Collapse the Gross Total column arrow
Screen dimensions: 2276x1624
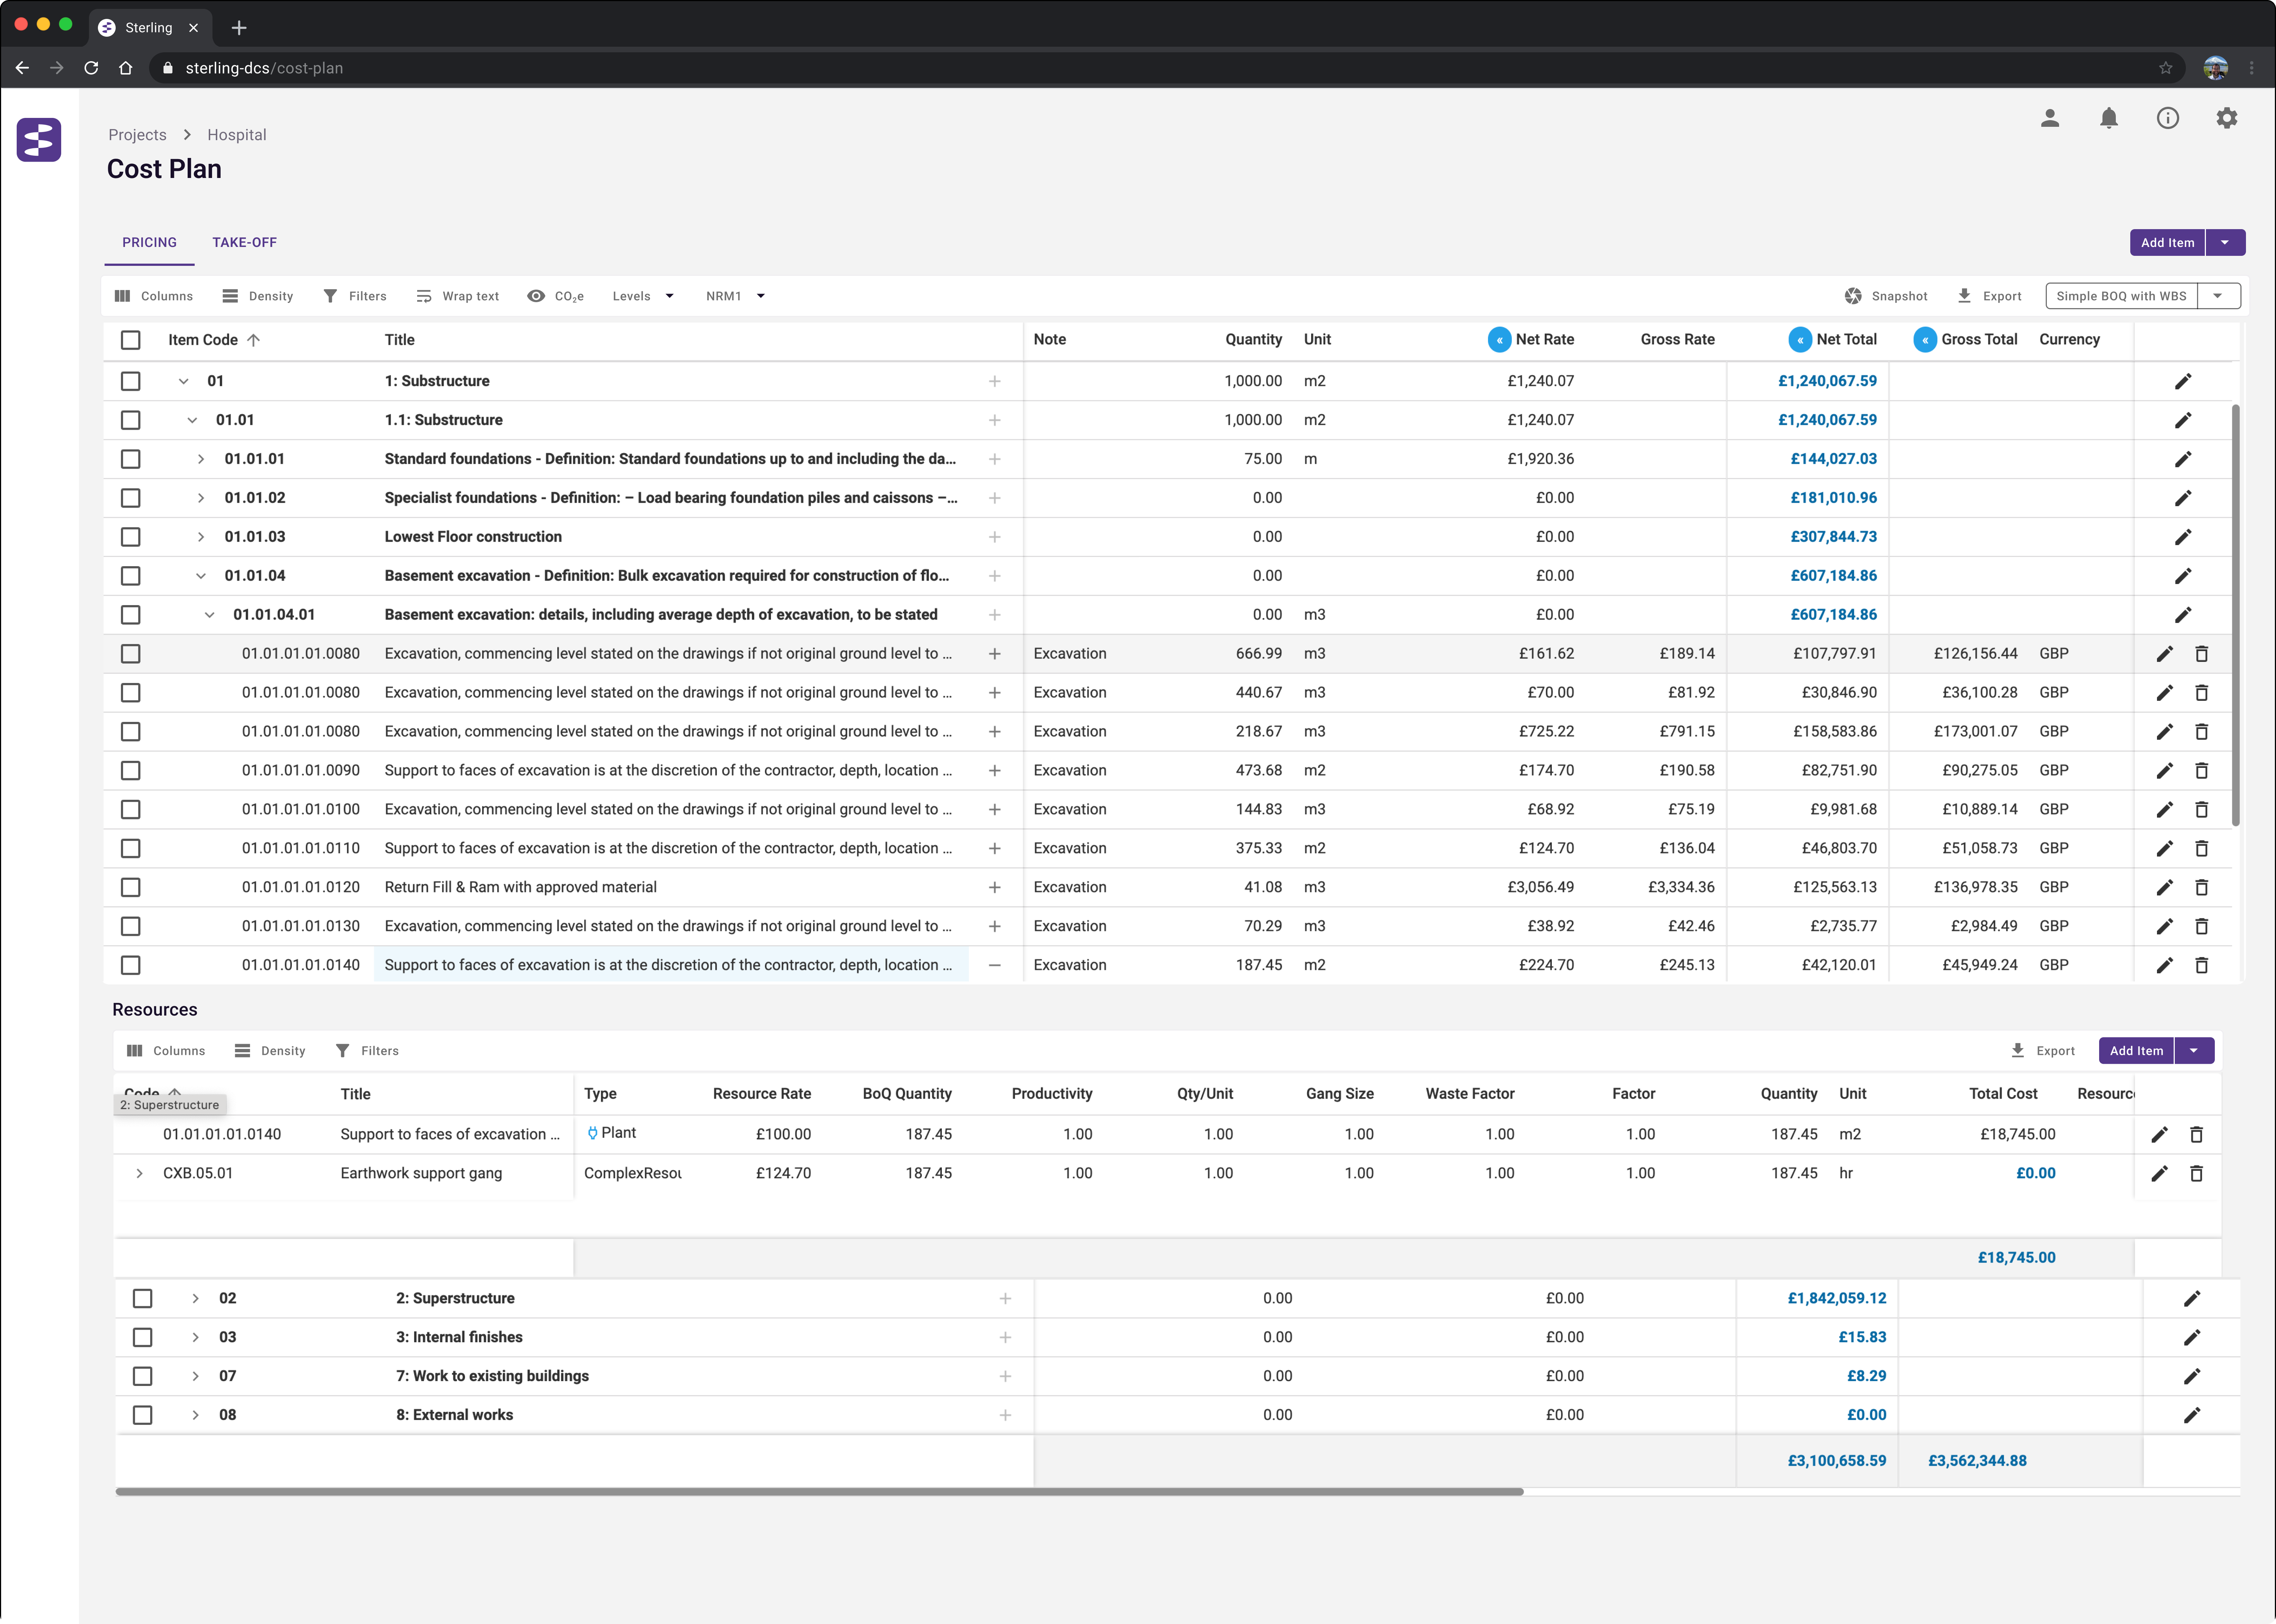click(x=1925, y=340)
